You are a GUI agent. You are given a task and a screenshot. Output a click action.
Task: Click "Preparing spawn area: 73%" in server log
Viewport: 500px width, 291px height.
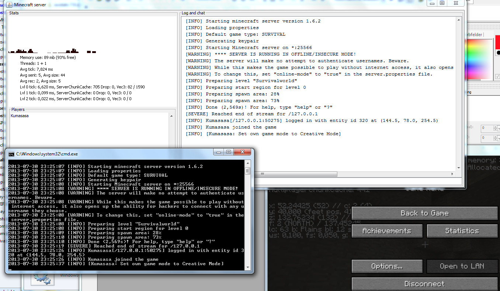pyautogui.click(x=232, y=101)
